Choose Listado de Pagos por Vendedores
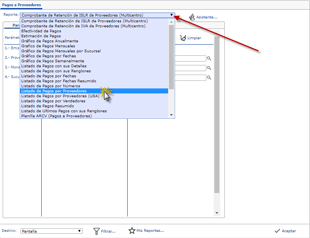The width and height of the screenshot is (310, 238). tap(94, 101)
